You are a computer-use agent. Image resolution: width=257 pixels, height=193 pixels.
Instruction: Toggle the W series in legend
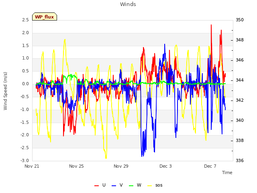coord(135,185)
